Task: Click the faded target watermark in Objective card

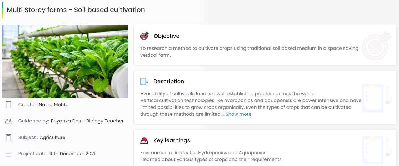Action: tap(377, 46)
